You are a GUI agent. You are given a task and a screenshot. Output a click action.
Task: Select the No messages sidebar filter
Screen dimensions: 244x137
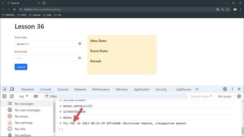pyautogui.click(x=27, y=104)
